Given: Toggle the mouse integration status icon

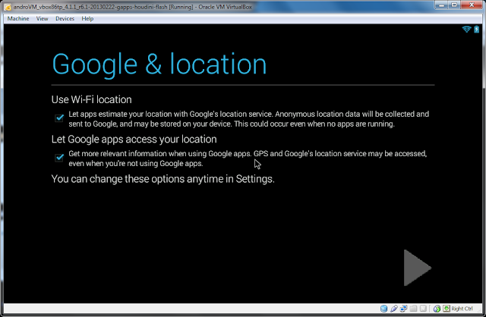Looking at the screenshot, I should tap(437, 309).
